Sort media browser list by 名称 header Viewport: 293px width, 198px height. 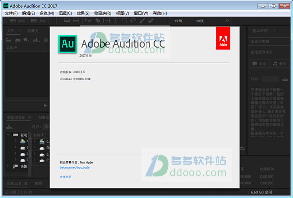pyautogui.click(x=39, y=135)
